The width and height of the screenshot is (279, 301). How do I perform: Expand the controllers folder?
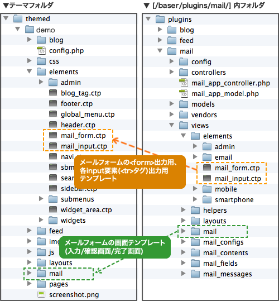coord(172,72)
